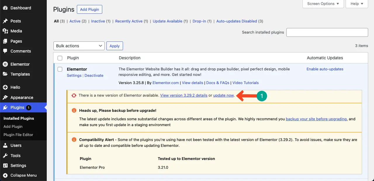Check the Elementor plugin checkbox
This screenshot has height=181, width=374.
(x=60, y=69)
